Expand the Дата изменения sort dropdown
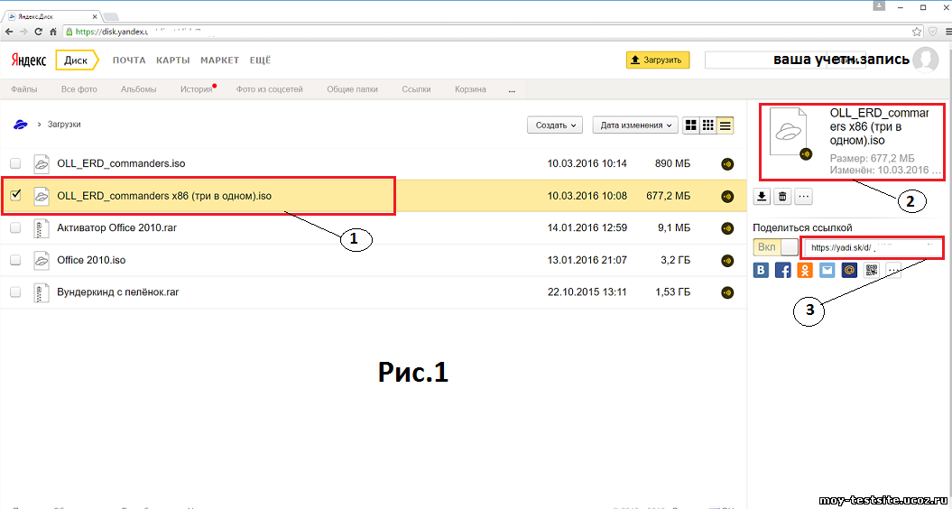The width and height of the screenshot is (952, 509). [x=635, y=125]
